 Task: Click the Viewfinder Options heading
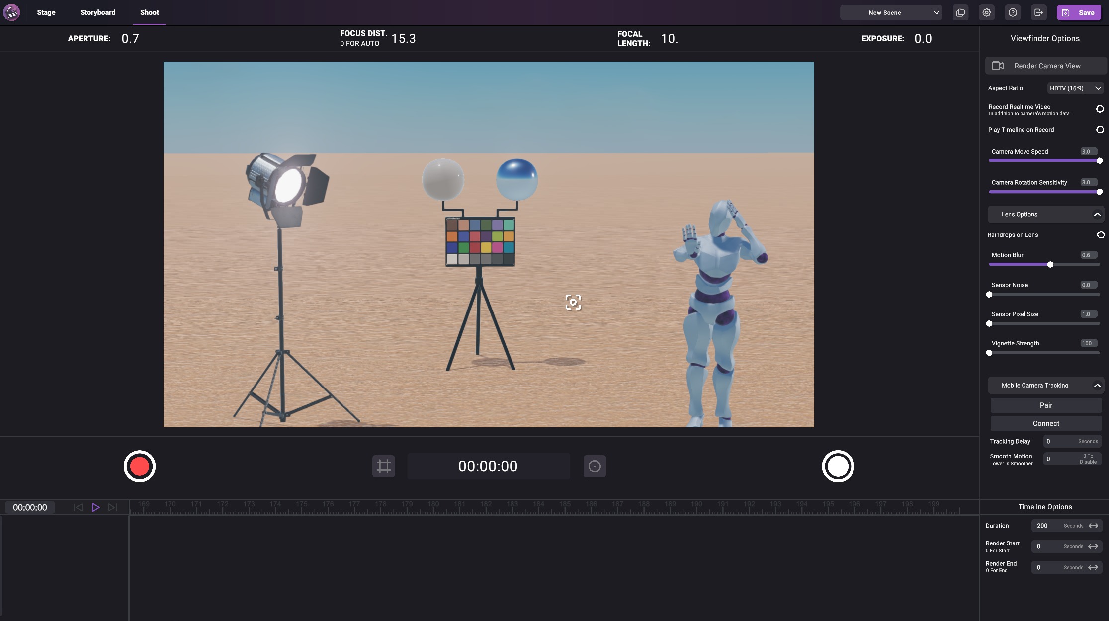[1045, 38]
